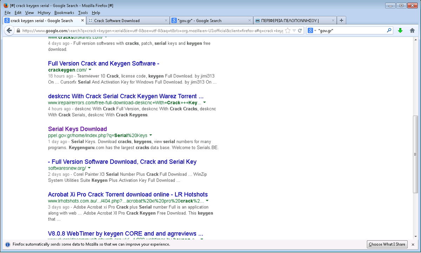Expand dropdown arrow next to ppel.gov.gr URL
Screen dimensions: 421x253
coord(151,135)
